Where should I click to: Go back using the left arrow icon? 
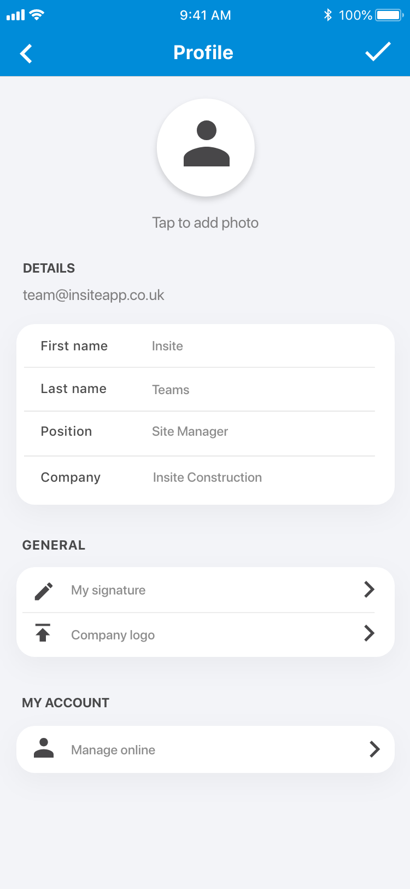[x=26, y=53]
